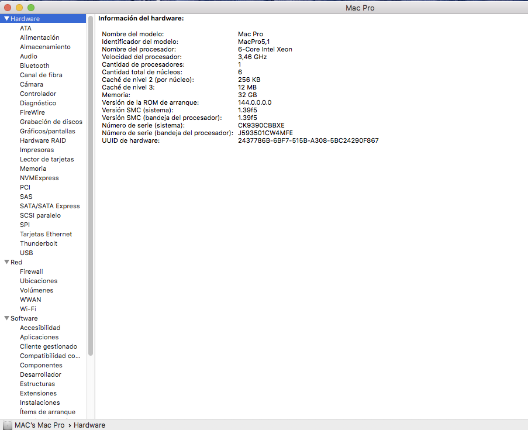528x430 pixels.
Task: Select Wi-Fi in sidebar
Action: tap(28, 309)
